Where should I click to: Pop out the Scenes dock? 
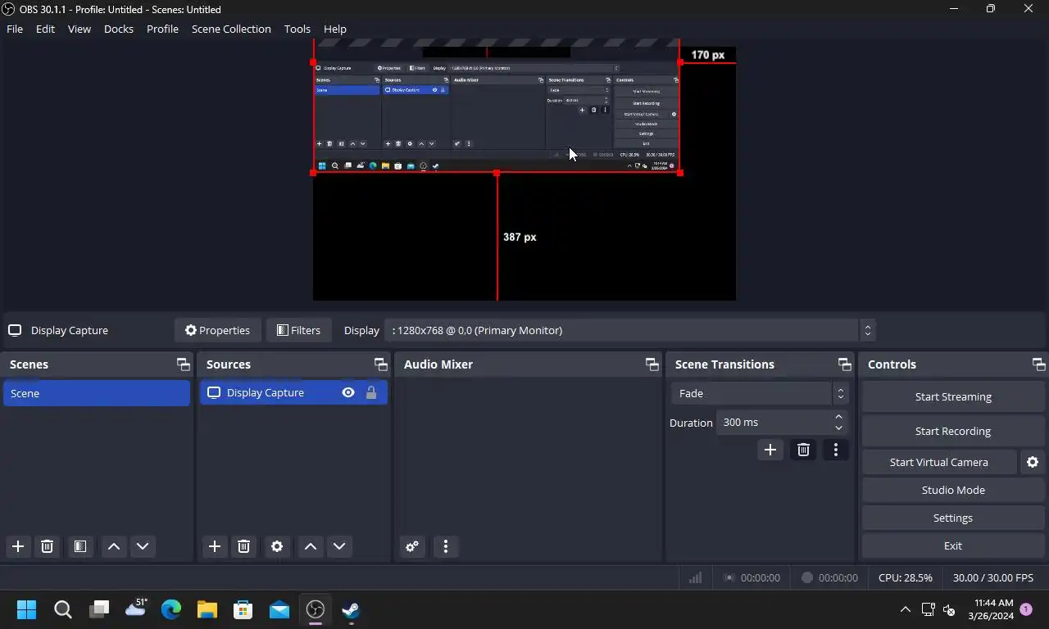pos(183,364)
